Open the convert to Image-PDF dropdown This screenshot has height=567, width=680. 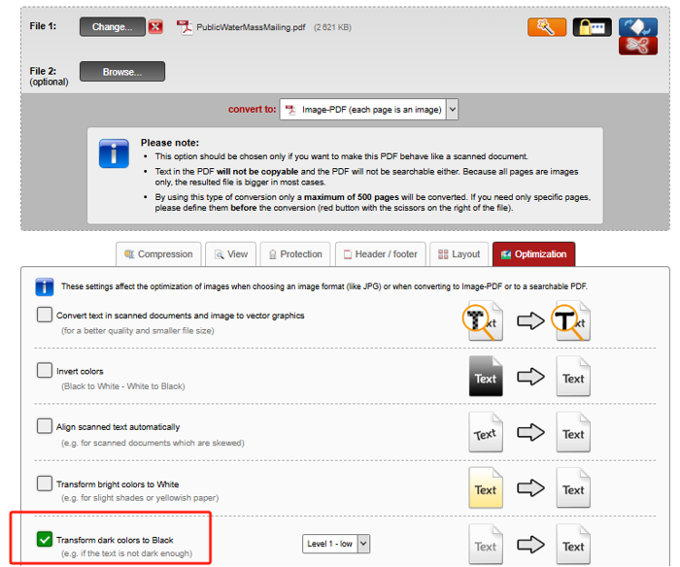368,110
